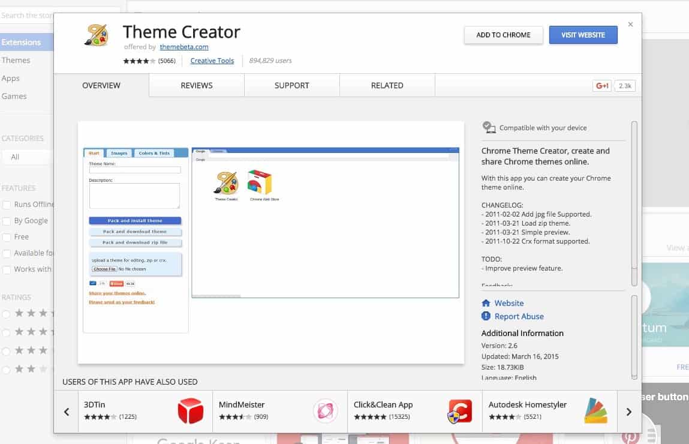Show previous related apps with left arrow
Viewport: 689px width, 444px height.
pos(67,412)
